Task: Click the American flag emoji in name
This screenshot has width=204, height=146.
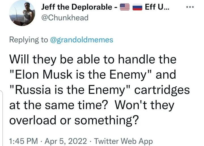Action: coord(125,8)
